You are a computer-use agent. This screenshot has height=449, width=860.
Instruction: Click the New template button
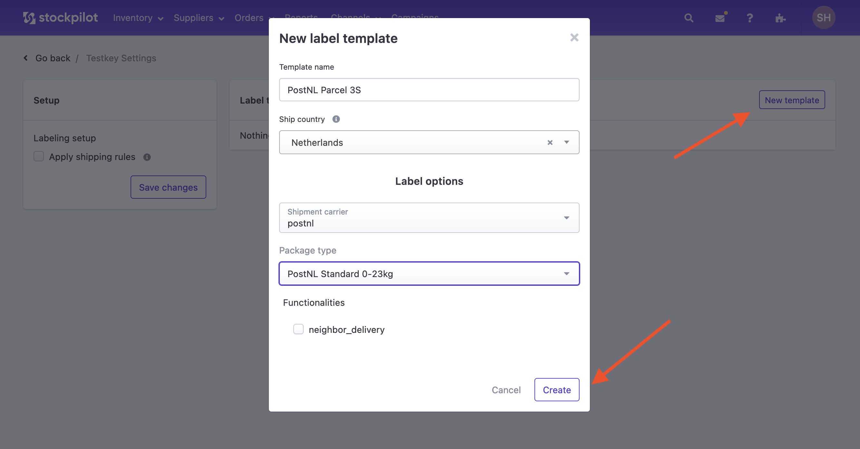[x=792, y=100]
